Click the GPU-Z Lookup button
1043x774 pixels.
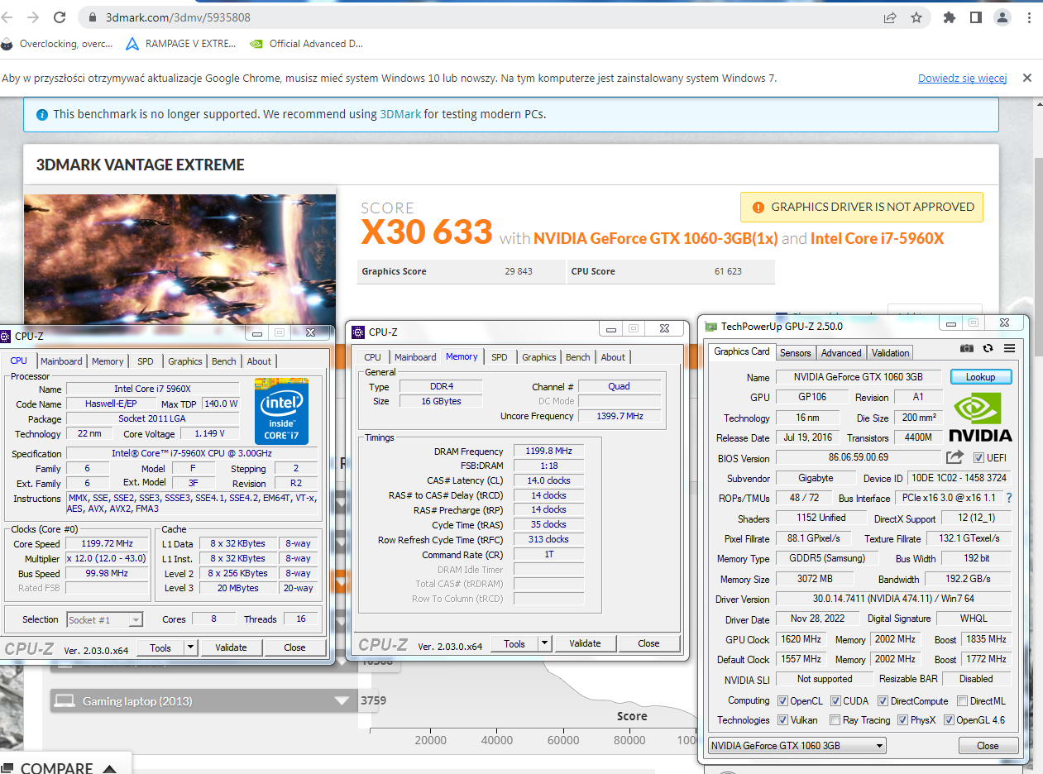point(980,376)
